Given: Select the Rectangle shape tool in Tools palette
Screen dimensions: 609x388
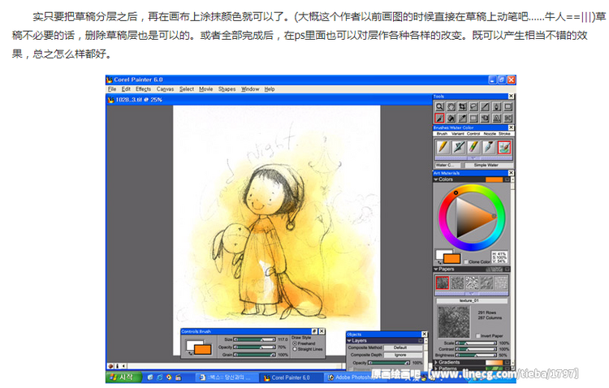Looking at the screenshot, I should pos(508,107).
